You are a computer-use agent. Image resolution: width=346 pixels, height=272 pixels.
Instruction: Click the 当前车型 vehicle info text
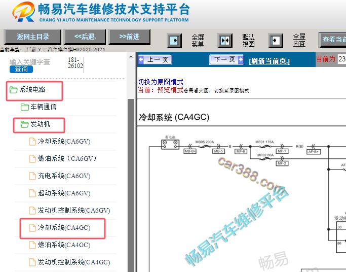[53, 49]
